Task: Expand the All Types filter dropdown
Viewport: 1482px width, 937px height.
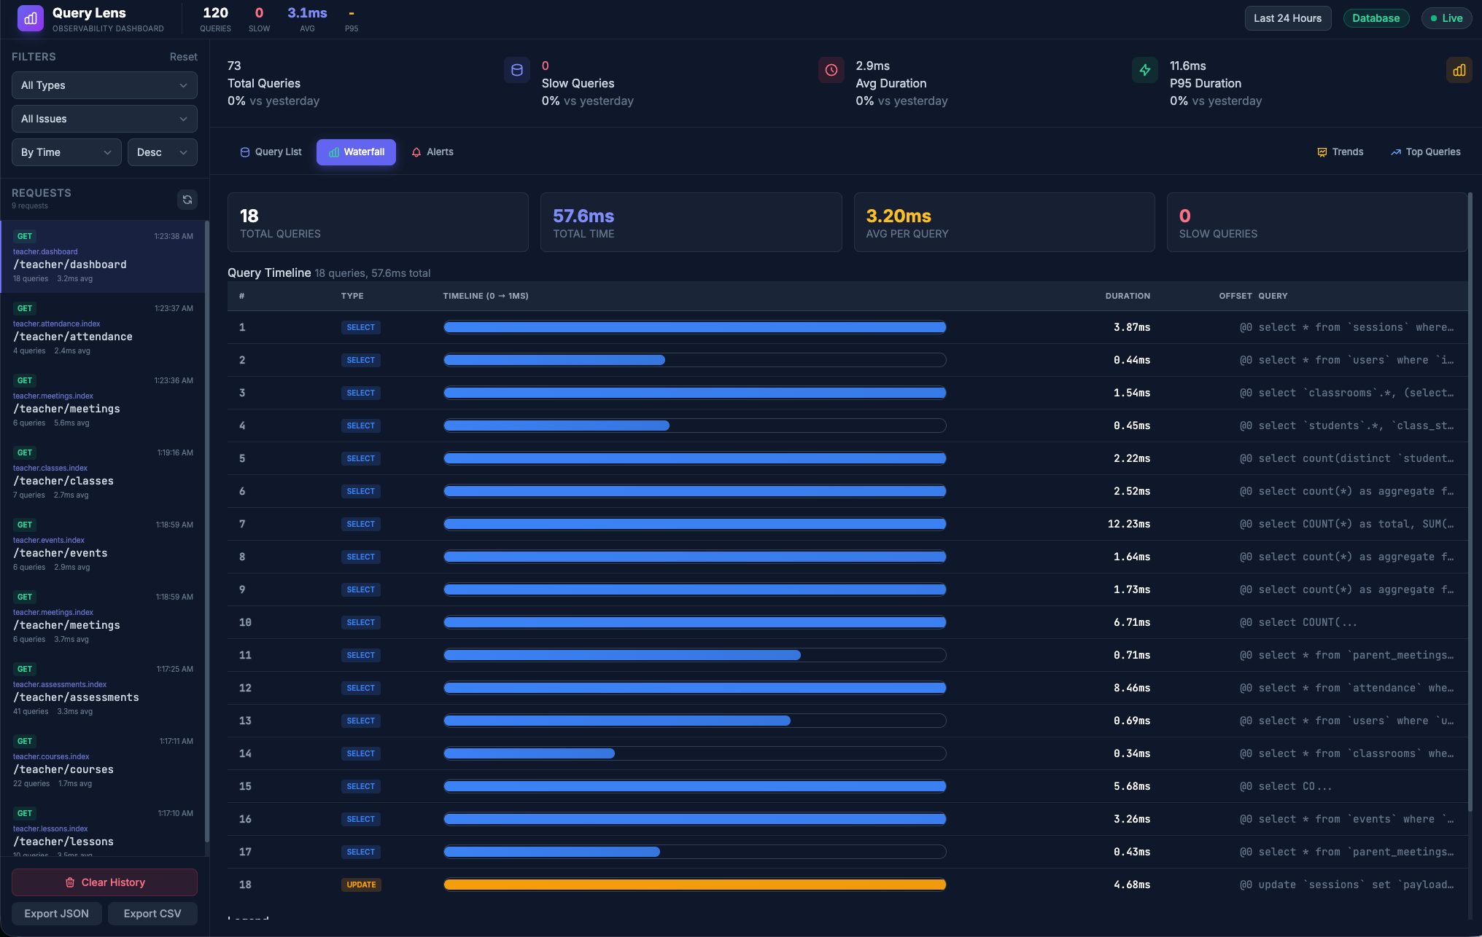Action: click(x=104, y=85)
